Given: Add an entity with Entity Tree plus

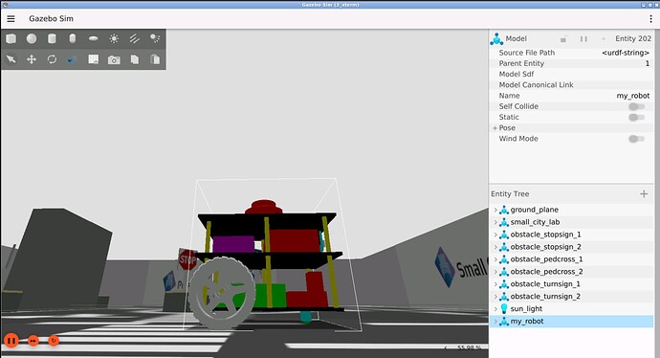Looking at the screenshot, I should pyautogui.click(x=644, y=193).
